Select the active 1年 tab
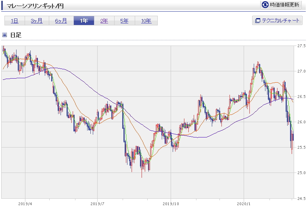 pyautogui.click(x=84, y=21)
